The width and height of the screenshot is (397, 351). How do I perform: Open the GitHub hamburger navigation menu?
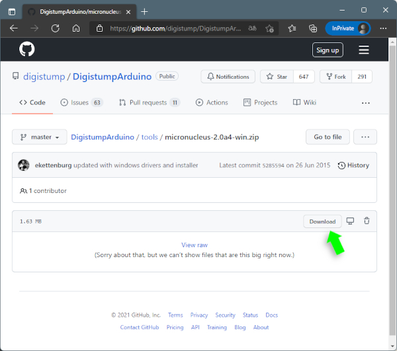[364, 50]
